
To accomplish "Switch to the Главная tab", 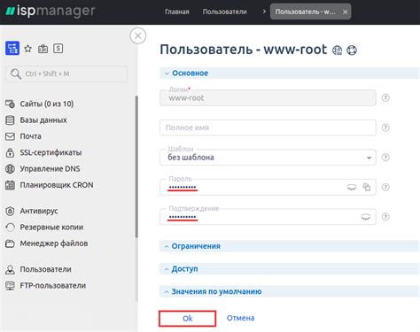I will pos(177,12).
